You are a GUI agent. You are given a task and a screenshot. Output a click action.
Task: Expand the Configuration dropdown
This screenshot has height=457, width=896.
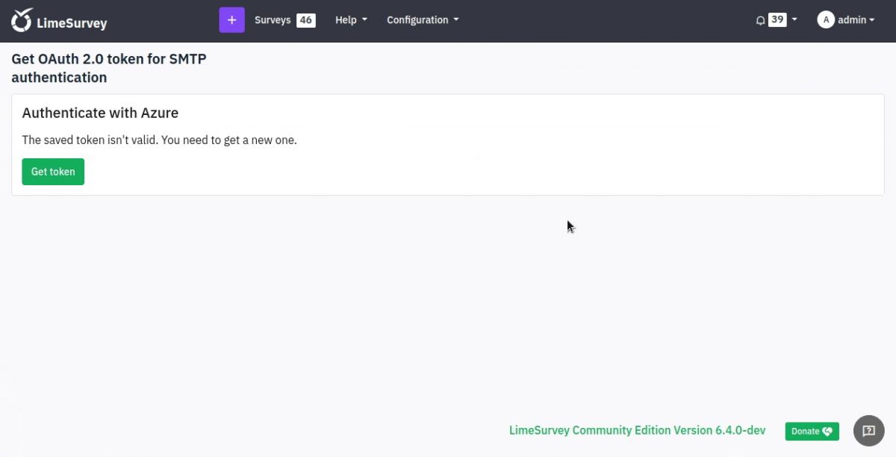click(x=422, y=19)
